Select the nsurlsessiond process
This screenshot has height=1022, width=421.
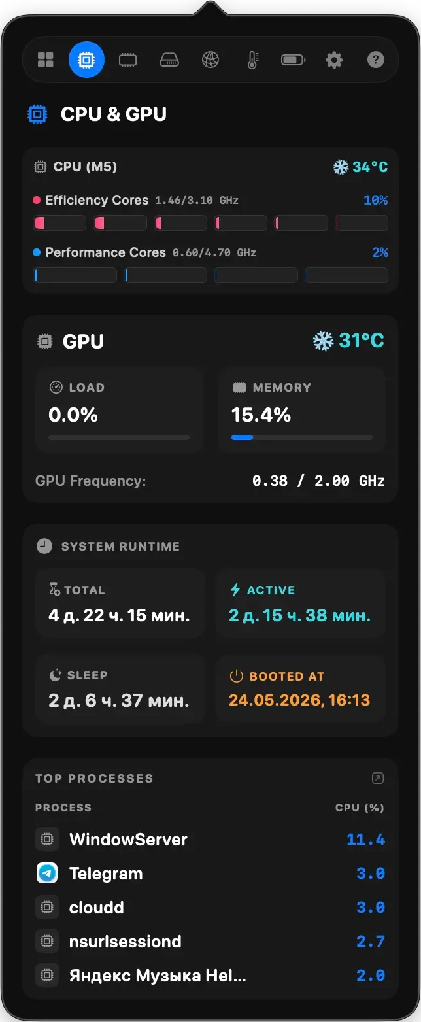tap(210, 942)
